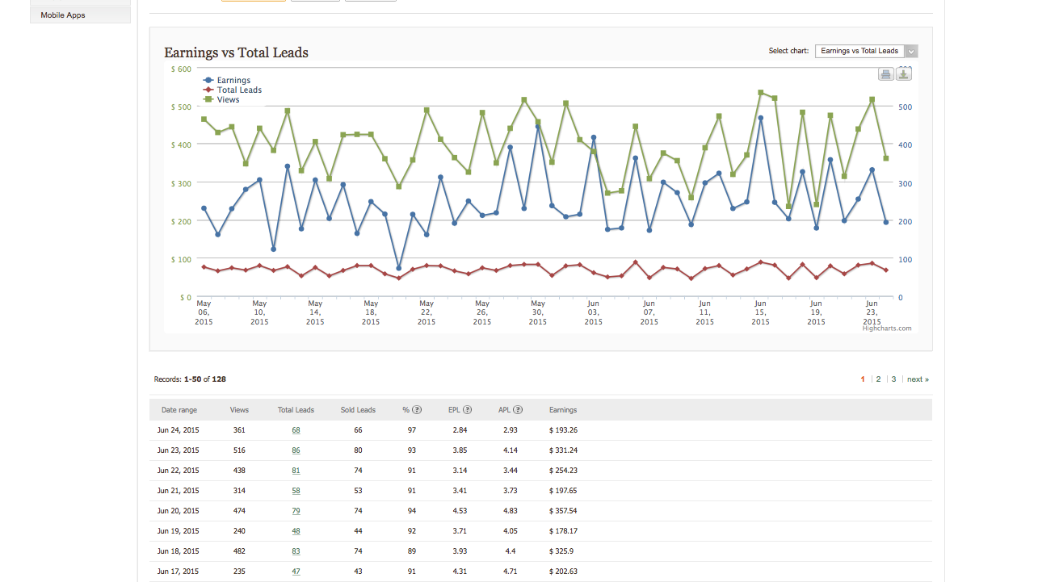This screenshot has height=582, width=1059.
Task: Click earnings value $ 325.9
Action: tap(561, 551)
